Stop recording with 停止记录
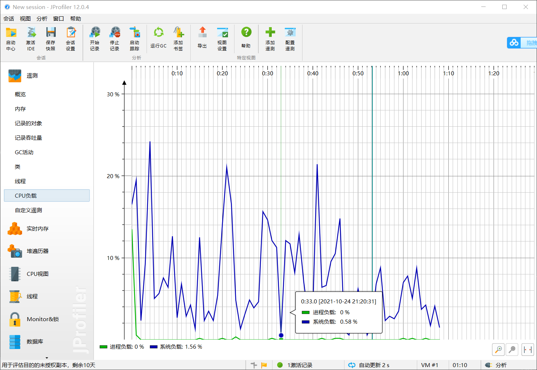537x370 pixels. click(x=115, y=39)
